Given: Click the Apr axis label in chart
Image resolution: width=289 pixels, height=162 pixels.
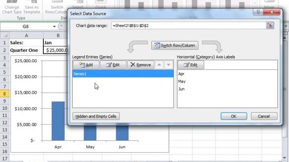Looking at the screenshot, I should [58, 147].
